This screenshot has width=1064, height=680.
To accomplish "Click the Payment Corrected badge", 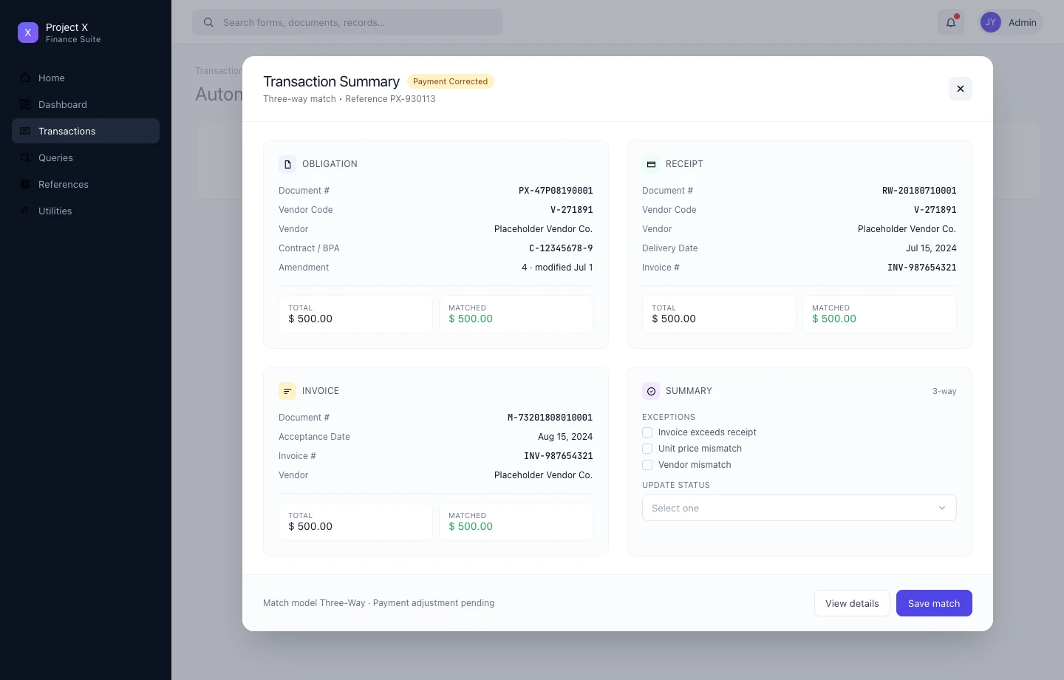I will pos(450,81).
